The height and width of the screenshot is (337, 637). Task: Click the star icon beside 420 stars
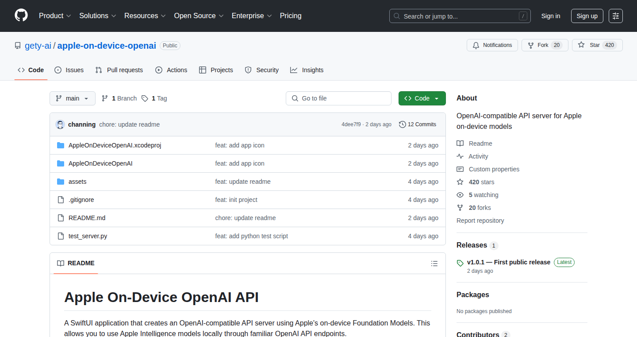[460, 182]
